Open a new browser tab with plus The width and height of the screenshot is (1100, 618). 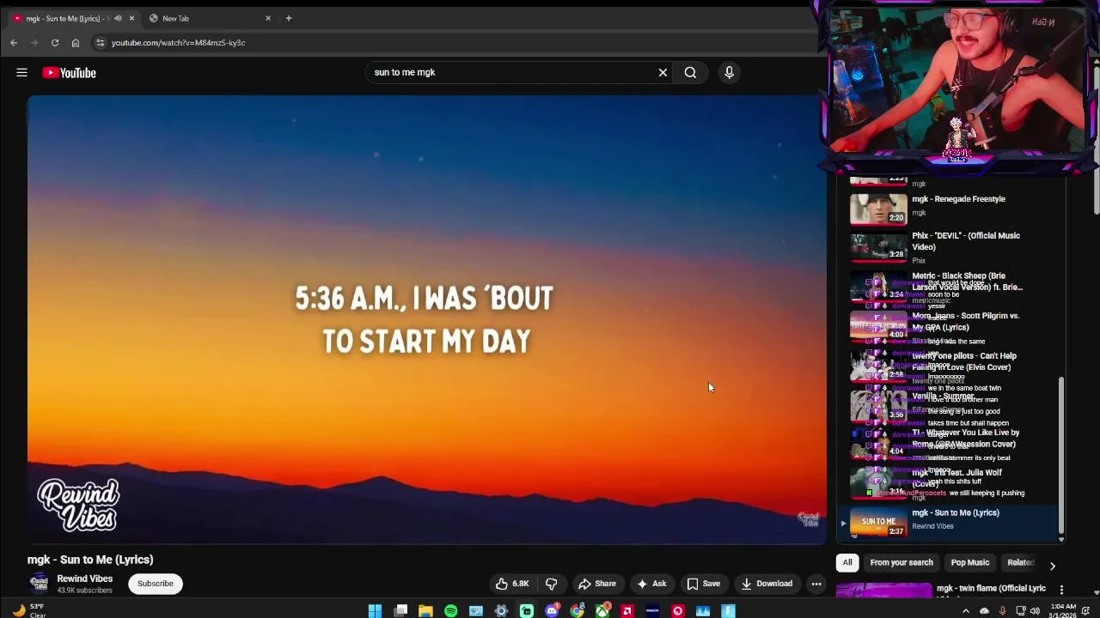point(289,18)
